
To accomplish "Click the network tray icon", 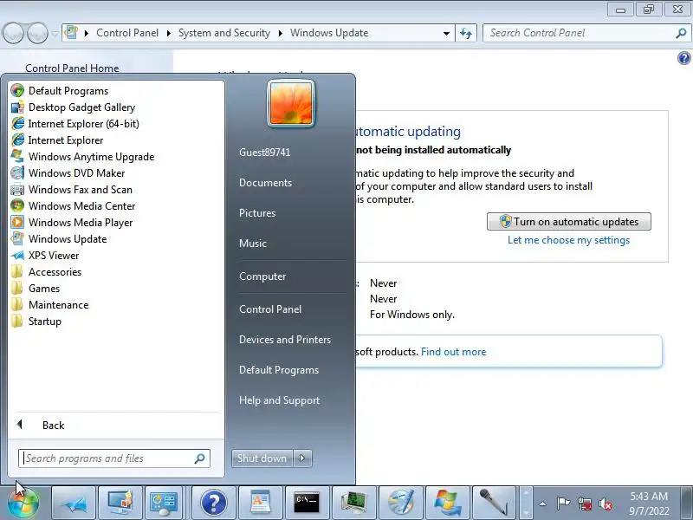I will (584, 504).
